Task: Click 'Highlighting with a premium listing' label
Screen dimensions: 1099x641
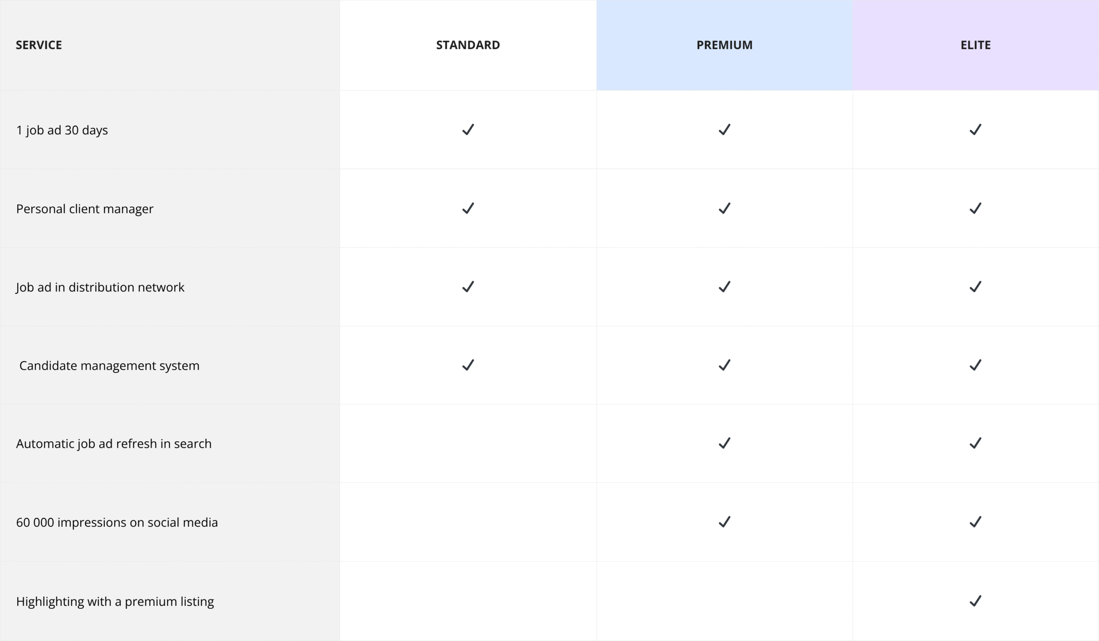Action: 115,602
